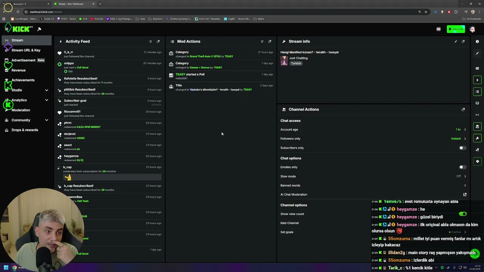Toggle the Show view count switch
The image size is (484, 272).
point(462,214)
